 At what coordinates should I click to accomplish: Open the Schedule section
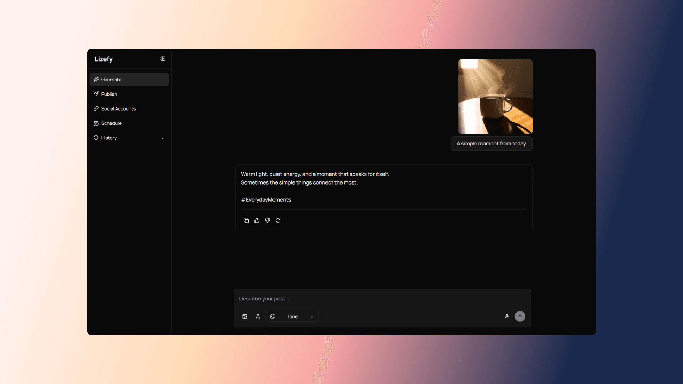point(111,123)
